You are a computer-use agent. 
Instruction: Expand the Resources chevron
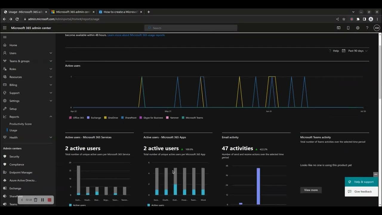[51, 77]
